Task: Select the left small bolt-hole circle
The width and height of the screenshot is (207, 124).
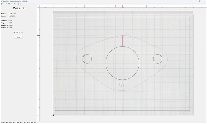Action: 87,59
